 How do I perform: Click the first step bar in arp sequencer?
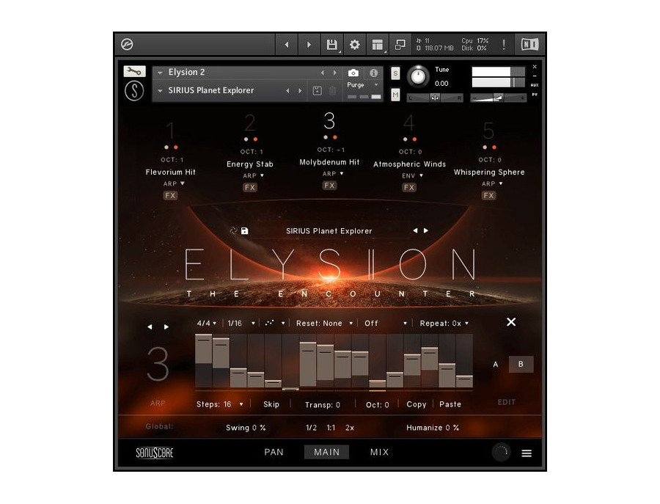tap(204, 361)
